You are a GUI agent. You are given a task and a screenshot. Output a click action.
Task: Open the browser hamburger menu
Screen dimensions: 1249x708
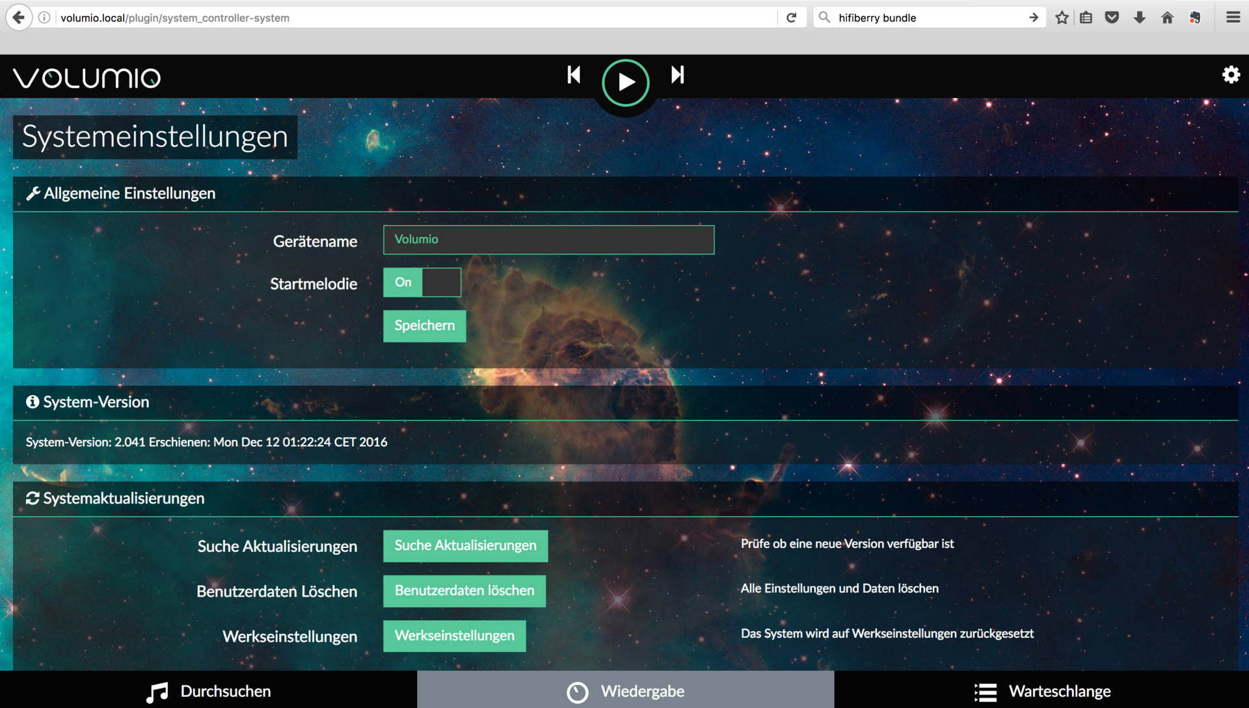pyautogui.click(x=1233, y=18)
